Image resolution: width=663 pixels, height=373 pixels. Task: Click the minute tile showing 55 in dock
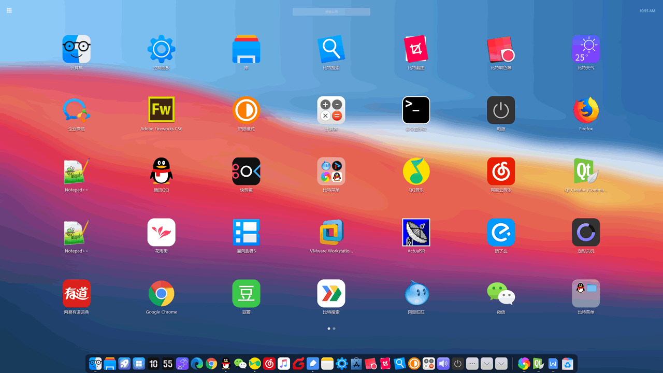click(168, 364)
